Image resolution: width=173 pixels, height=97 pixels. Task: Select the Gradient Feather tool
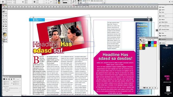[6, 26]
